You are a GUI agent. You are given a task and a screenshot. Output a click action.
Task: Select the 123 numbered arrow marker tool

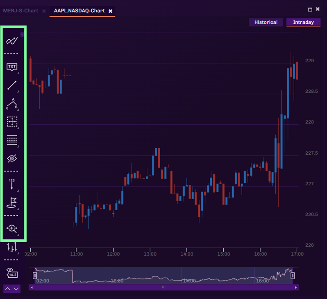pos(12,184)
